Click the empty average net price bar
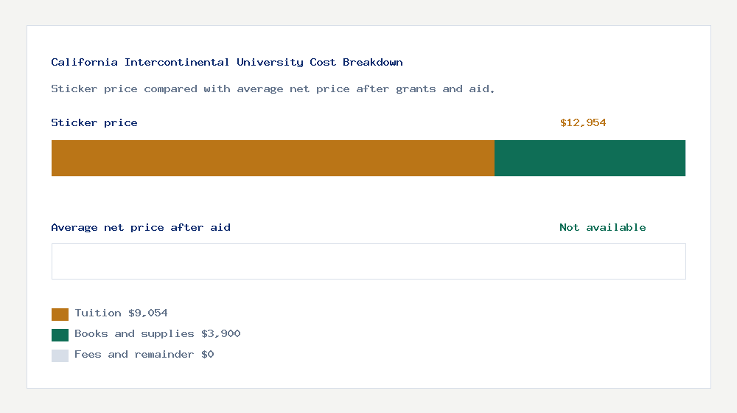Screen dimensions: 737x413 pyautogui.click(x=368, y=262)
